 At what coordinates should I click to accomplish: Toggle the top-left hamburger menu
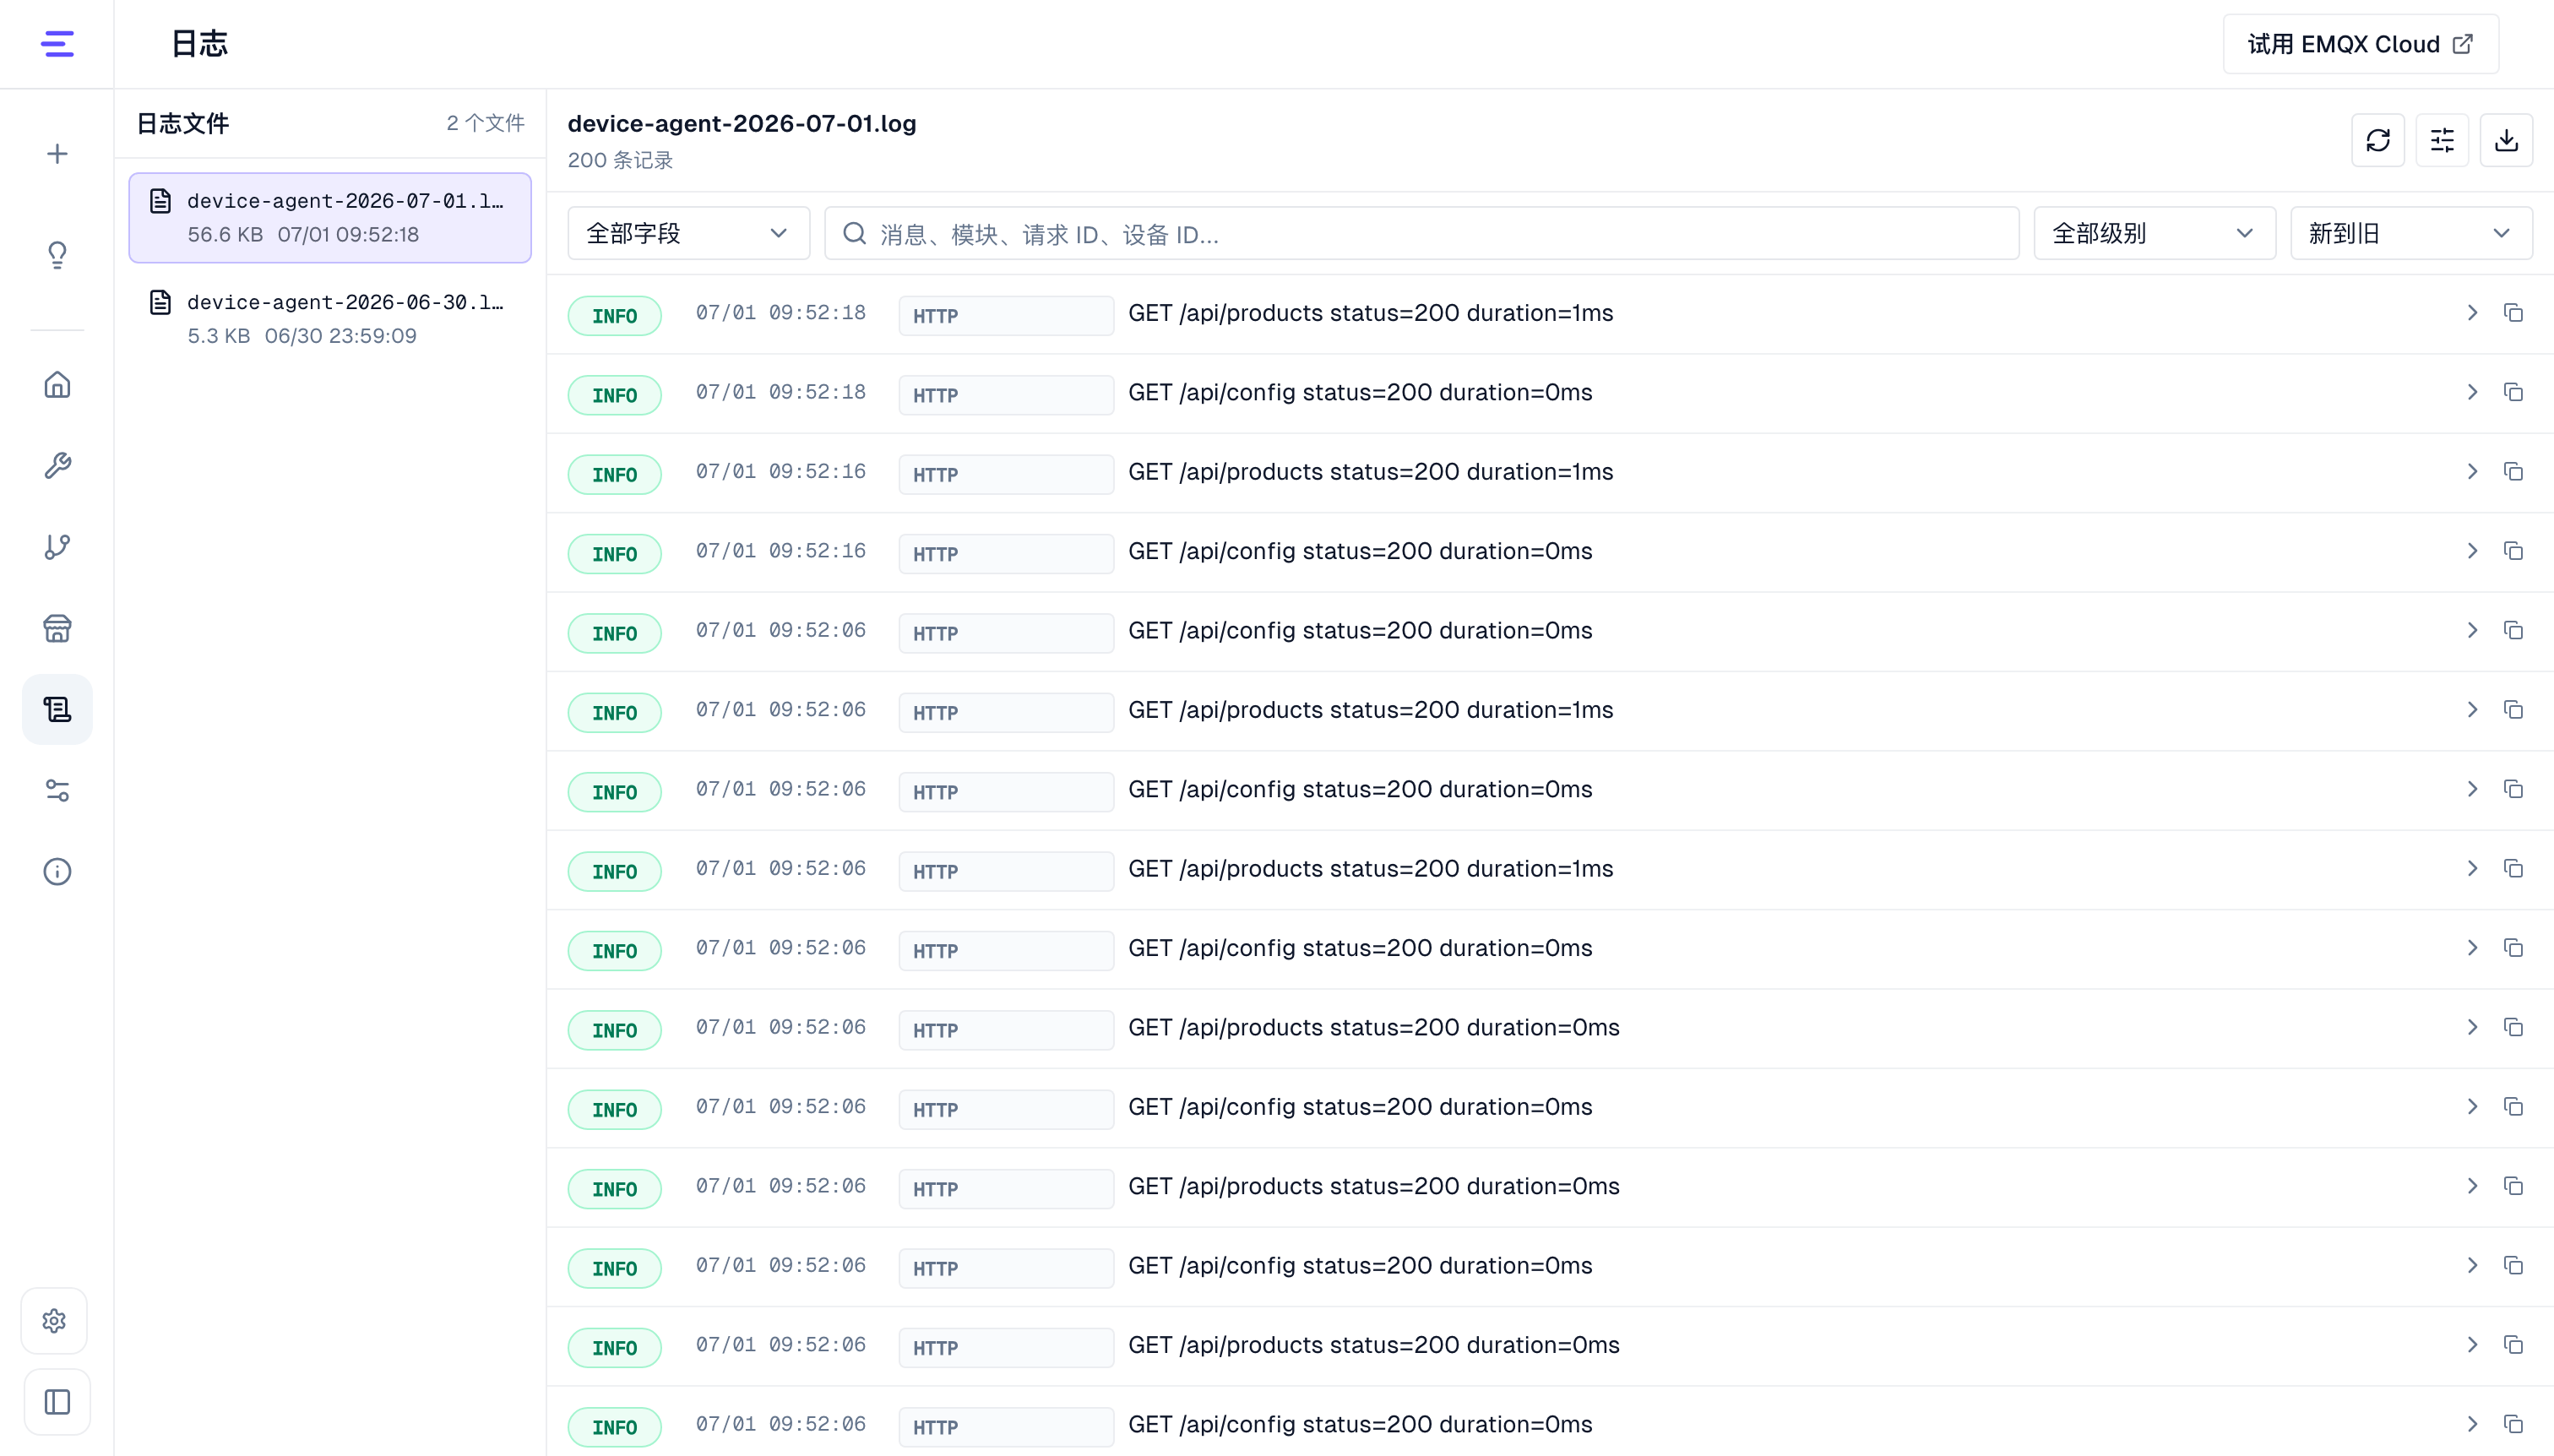[x=57, y=44]
